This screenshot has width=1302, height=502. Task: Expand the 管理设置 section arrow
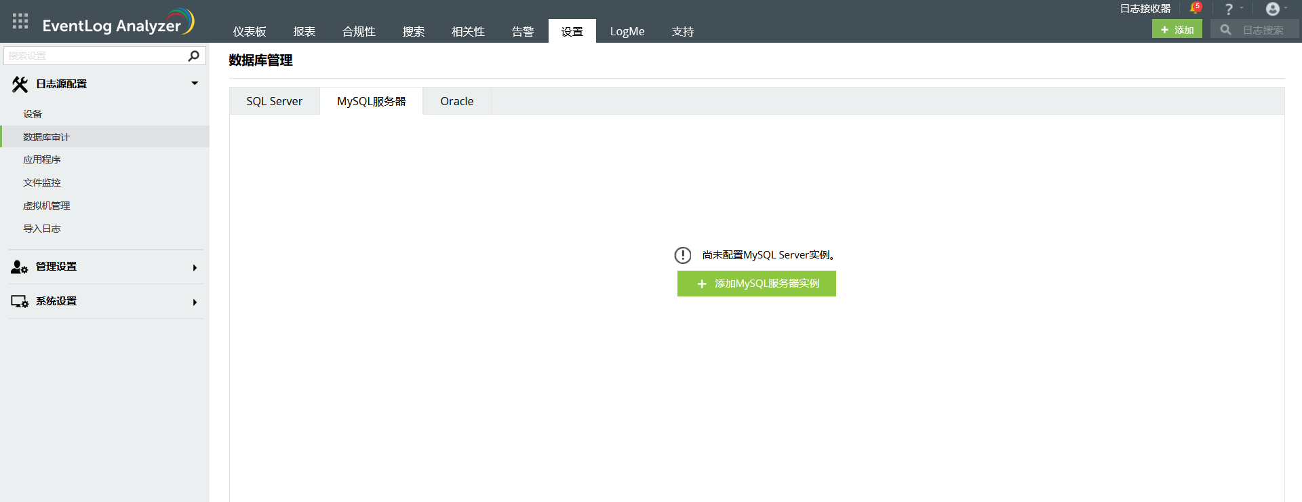[x=195, y=267]
